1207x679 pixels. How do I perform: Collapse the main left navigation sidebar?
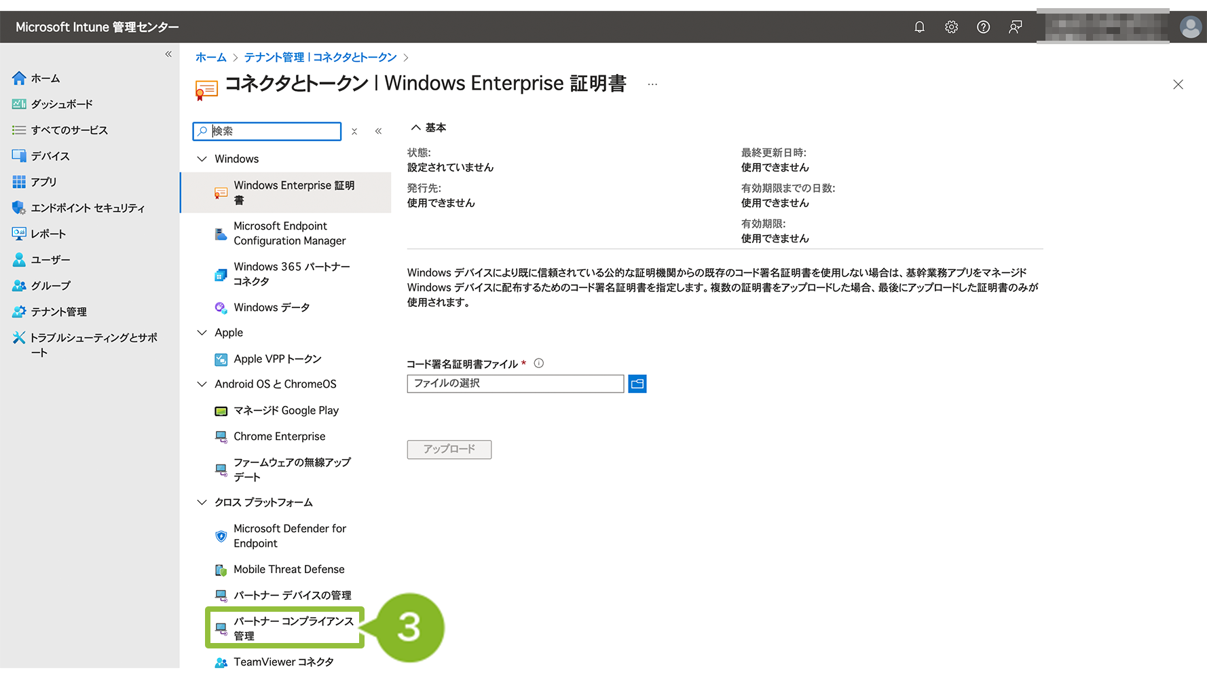tap(168, 54)
